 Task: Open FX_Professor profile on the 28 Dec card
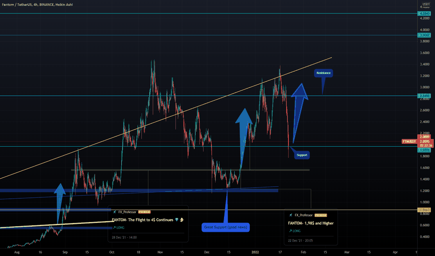tap(127, 212)
